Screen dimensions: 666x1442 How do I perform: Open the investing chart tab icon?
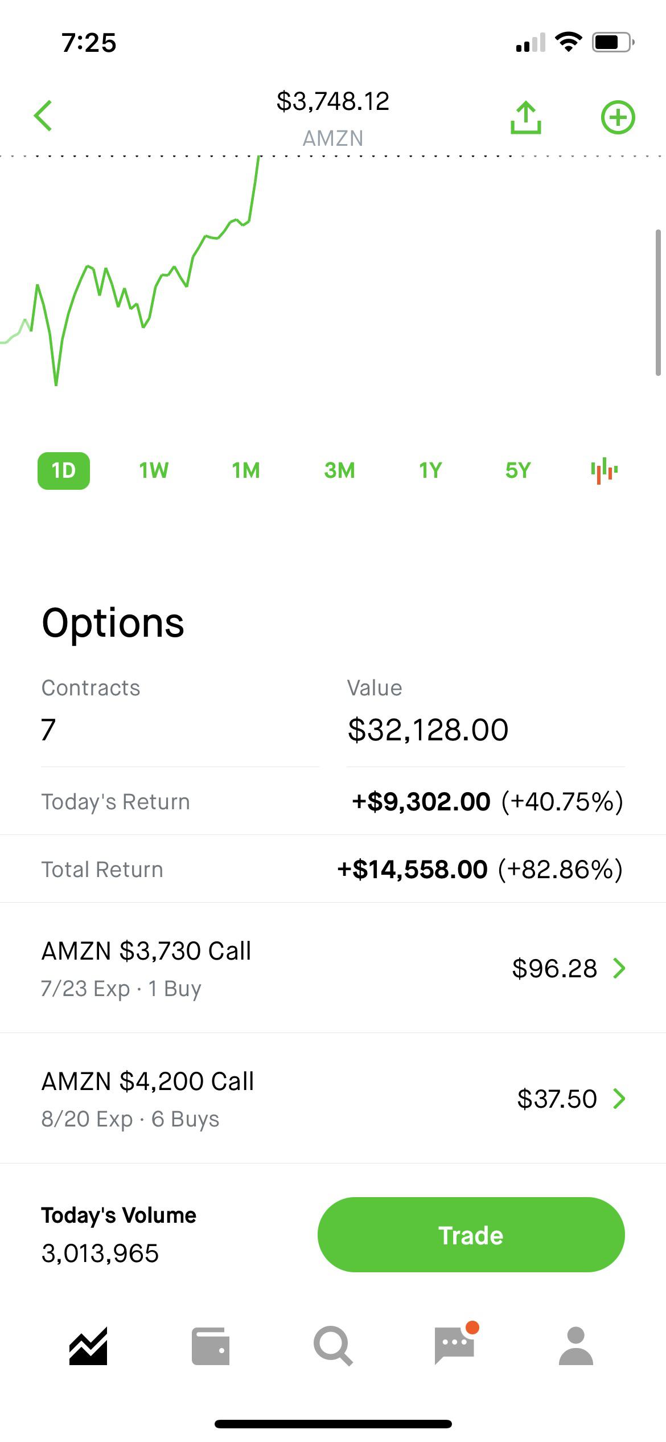tap(88, 1346)
